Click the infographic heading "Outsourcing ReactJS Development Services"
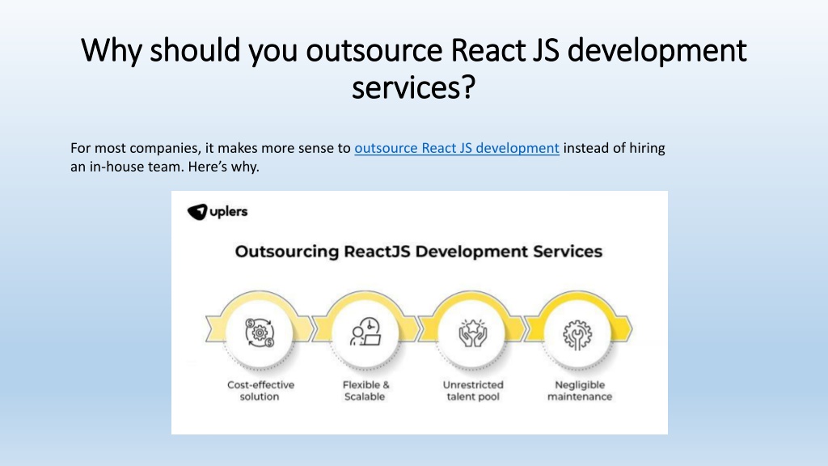Viewport: 828px width, 466px height. (x=419, y=252)
